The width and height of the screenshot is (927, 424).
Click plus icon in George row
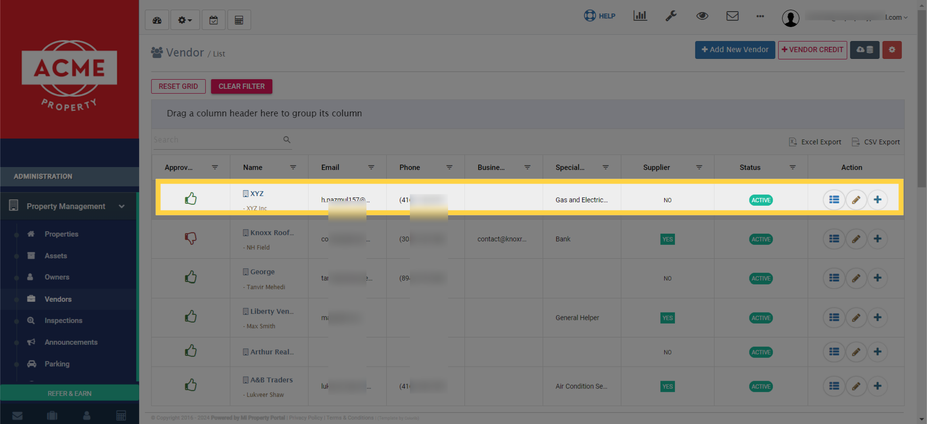(878, 278)
